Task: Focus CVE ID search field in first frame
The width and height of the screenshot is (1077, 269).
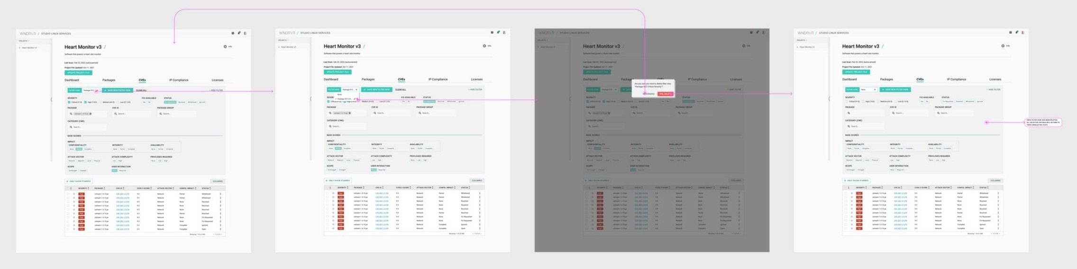Action: point(132,114)
